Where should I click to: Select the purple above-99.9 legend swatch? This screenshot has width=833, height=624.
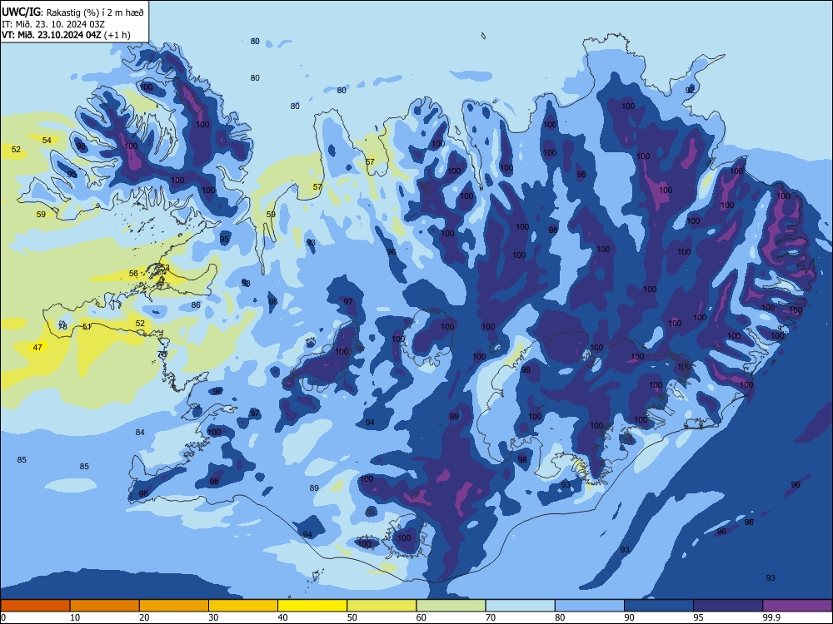coord(797,606)
